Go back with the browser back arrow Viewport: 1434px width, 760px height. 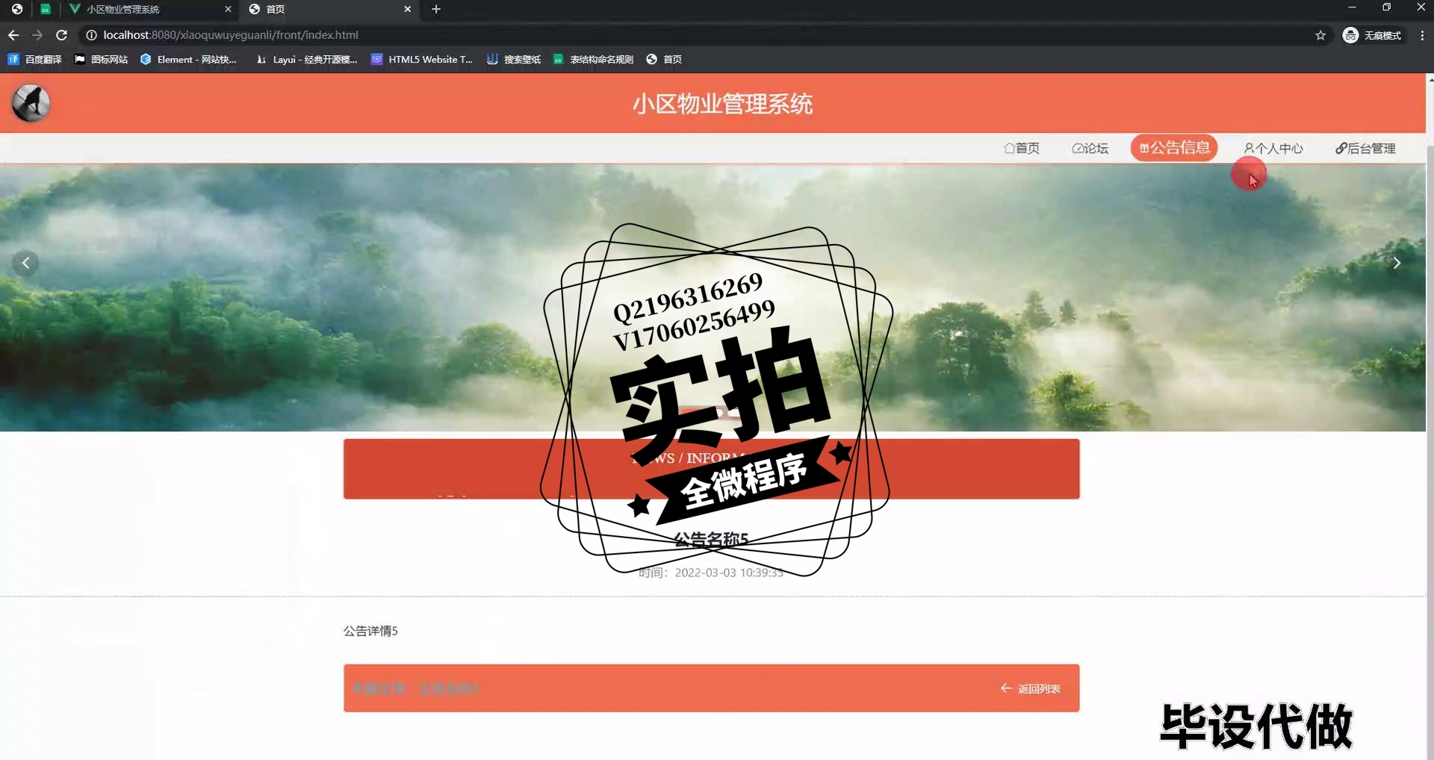pyautogui.click(x=13, y=35)
